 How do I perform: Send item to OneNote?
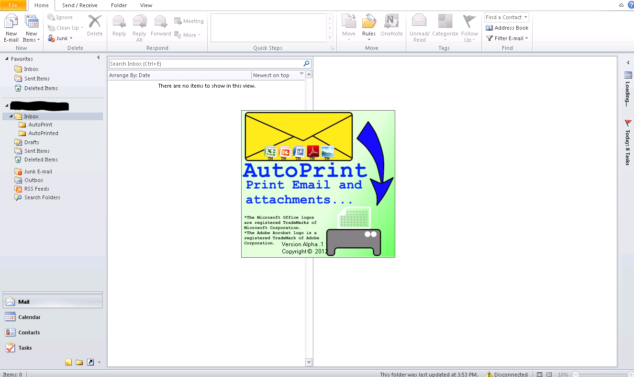tap(391, 26)
